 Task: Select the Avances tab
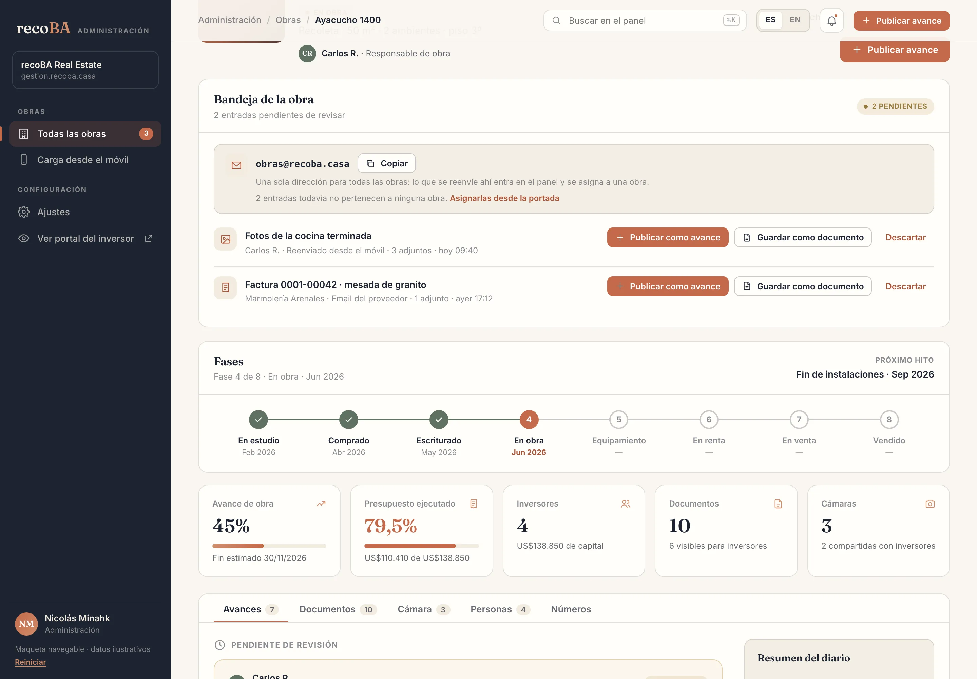251,609
